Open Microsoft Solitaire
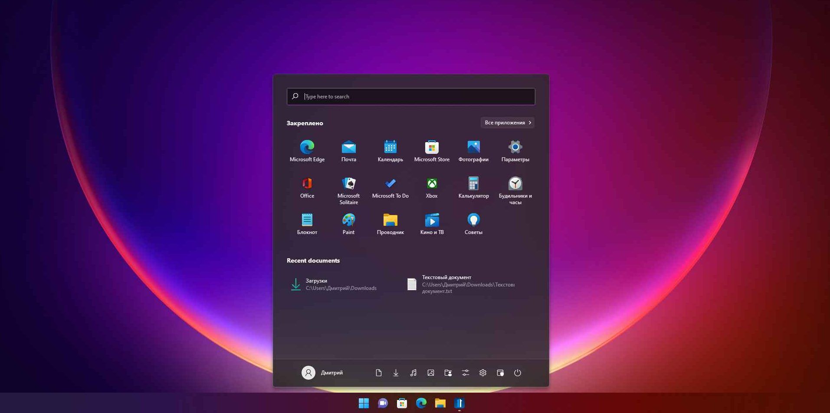The image size is (830, 413). click(x=348, y=189)
